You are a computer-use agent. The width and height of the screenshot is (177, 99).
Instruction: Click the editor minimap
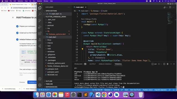click(x=170, y=18)
